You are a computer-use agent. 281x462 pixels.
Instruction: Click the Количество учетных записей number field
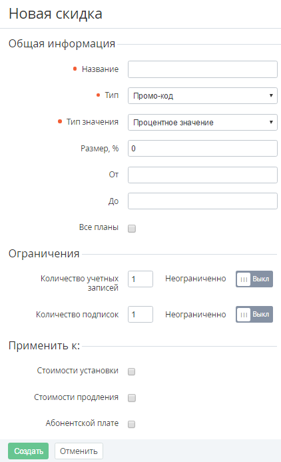tap(140, 279)
